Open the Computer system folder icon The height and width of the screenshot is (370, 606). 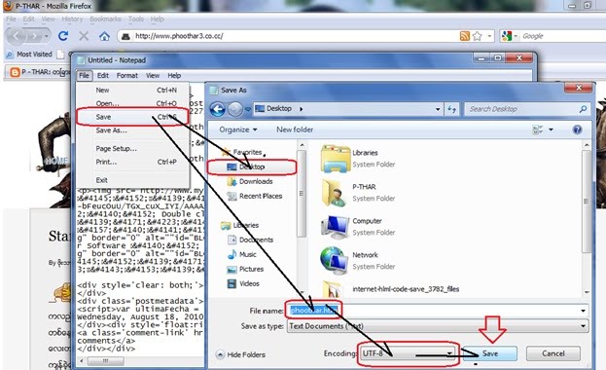(x=335, y=227)
